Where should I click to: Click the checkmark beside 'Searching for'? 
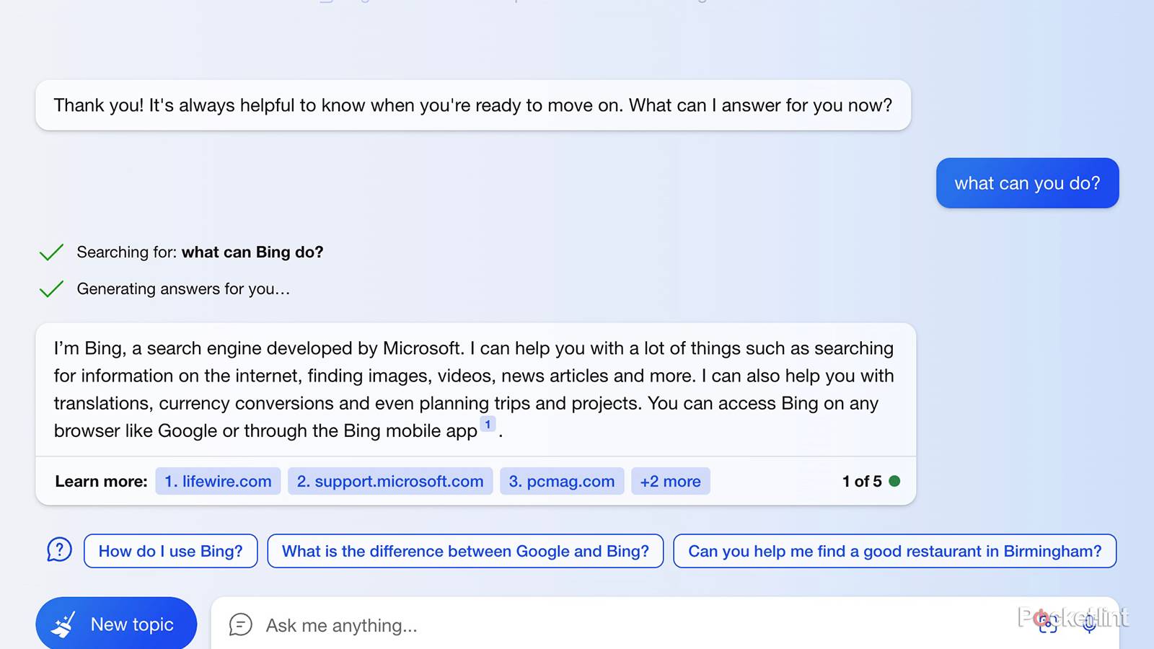[x=51, y=252]
